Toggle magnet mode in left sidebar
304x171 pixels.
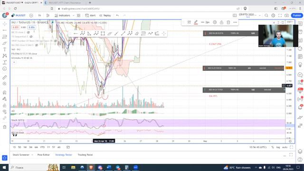click(x=5, y=93)
